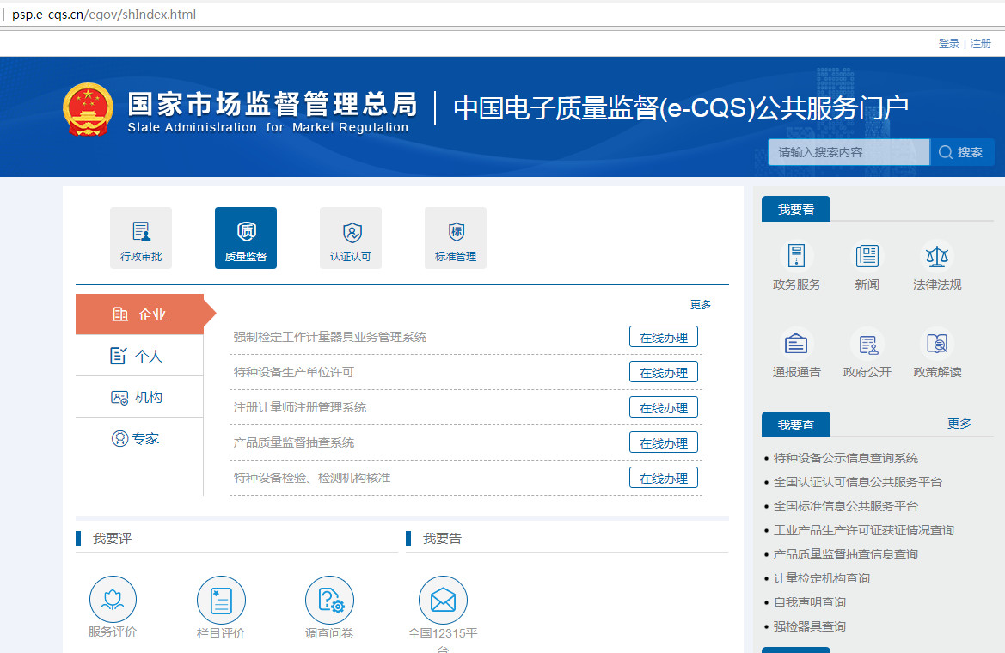Open 强制检定工作计量器具业务管理系统 entry

click(x=330, y=337)
